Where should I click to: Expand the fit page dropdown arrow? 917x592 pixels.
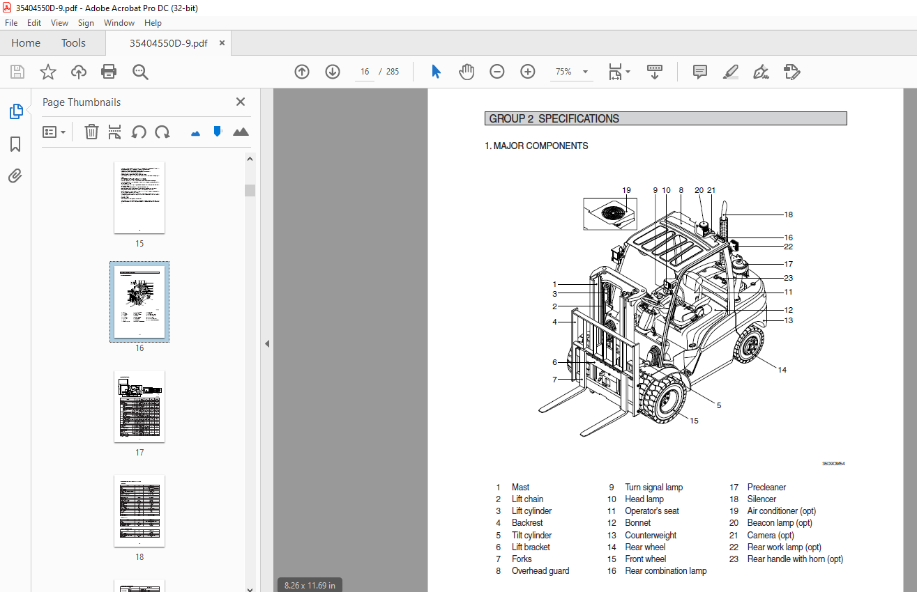point(628,72)
